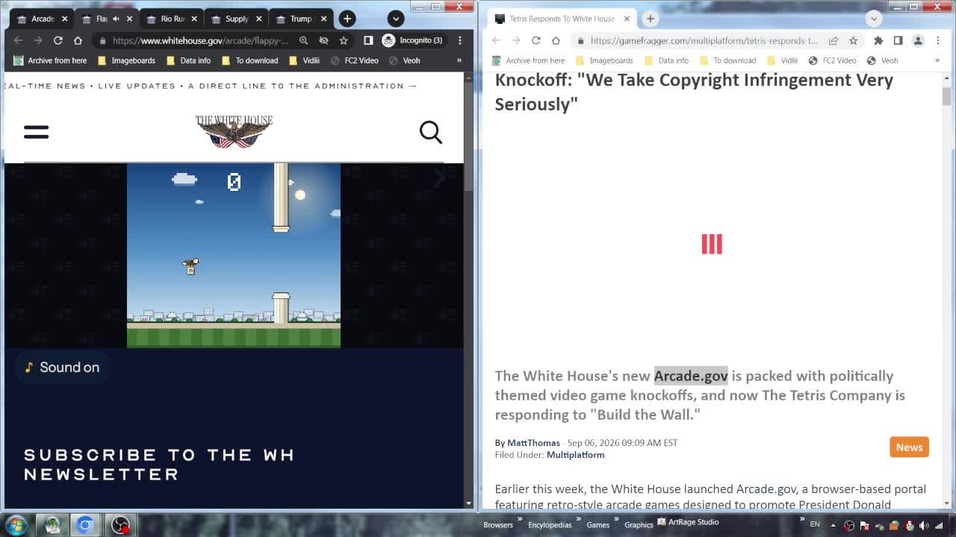Open Imageboards bookmark folder in incognito window
This screenshot has height=537, width=956.
tap(126, 60)
